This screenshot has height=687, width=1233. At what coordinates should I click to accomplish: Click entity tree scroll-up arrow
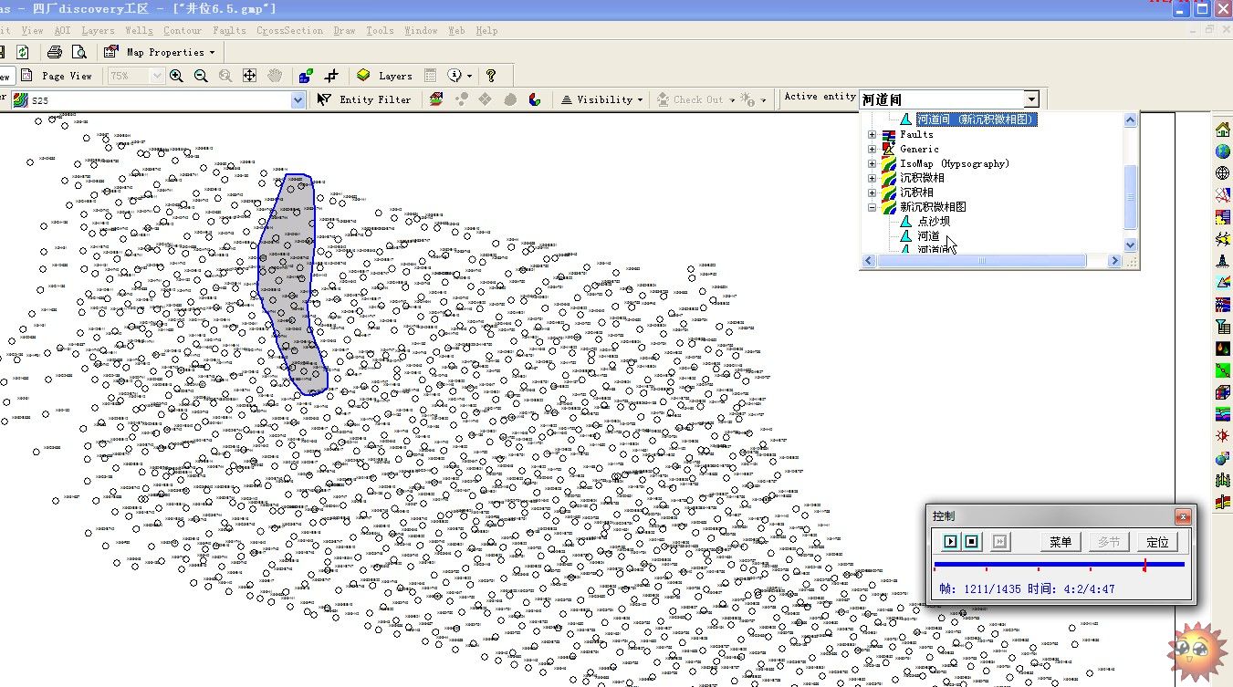pos(1131,120)
